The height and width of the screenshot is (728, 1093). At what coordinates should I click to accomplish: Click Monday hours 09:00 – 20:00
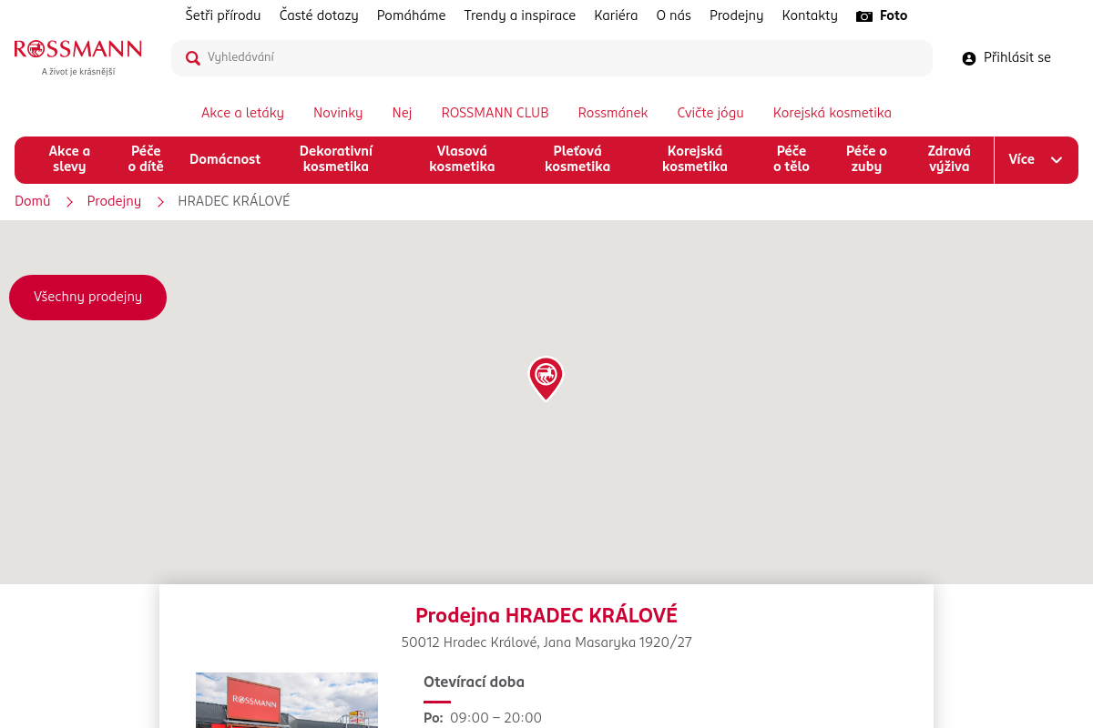coord(495,718)
